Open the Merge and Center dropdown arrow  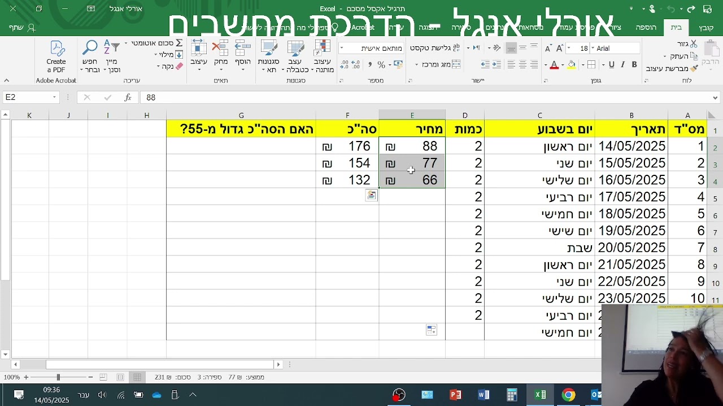coord(417,65)
